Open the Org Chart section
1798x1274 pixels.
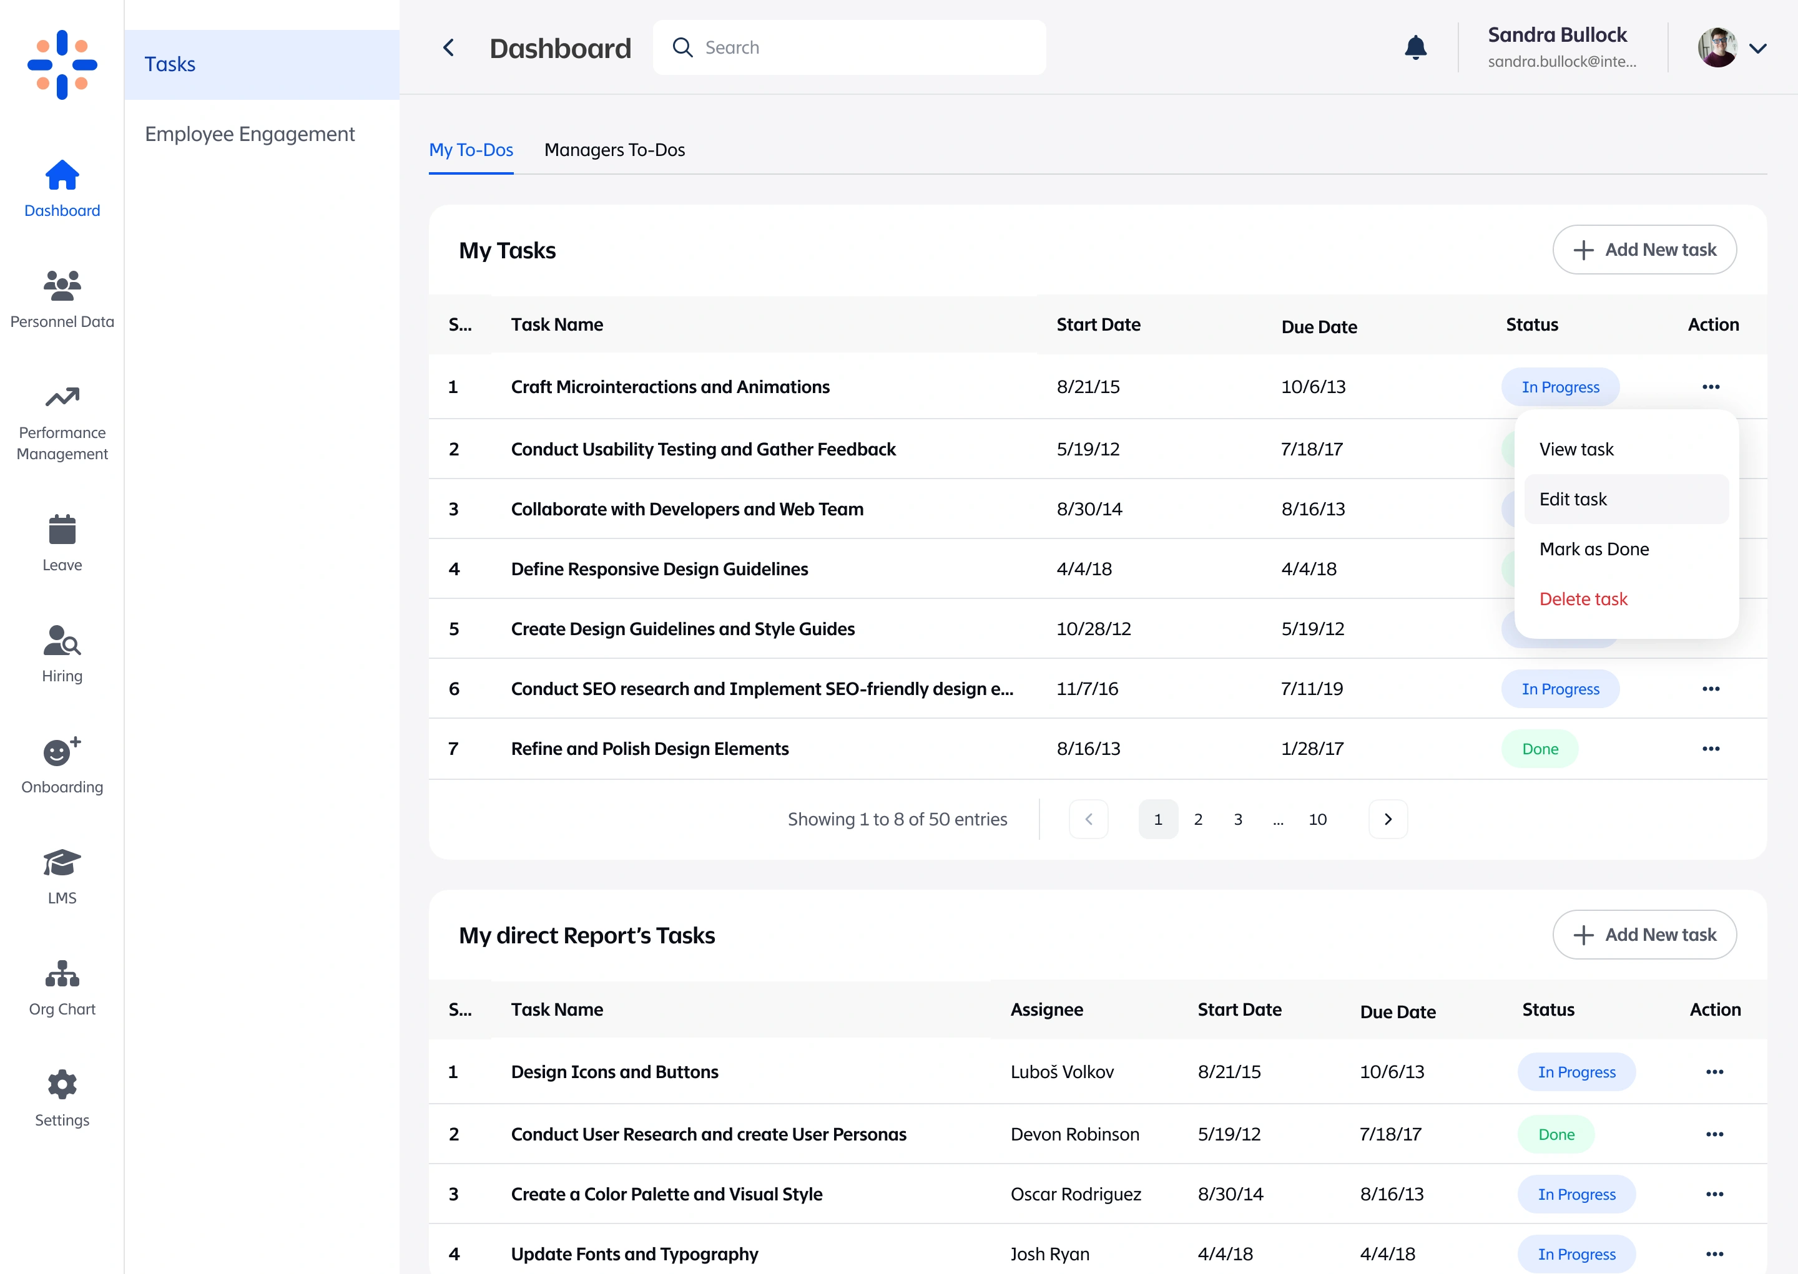click(x=62, y=988)
